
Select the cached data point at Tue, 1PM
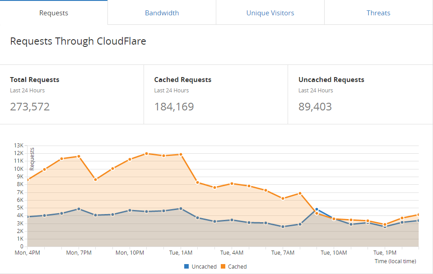point(385,224)
